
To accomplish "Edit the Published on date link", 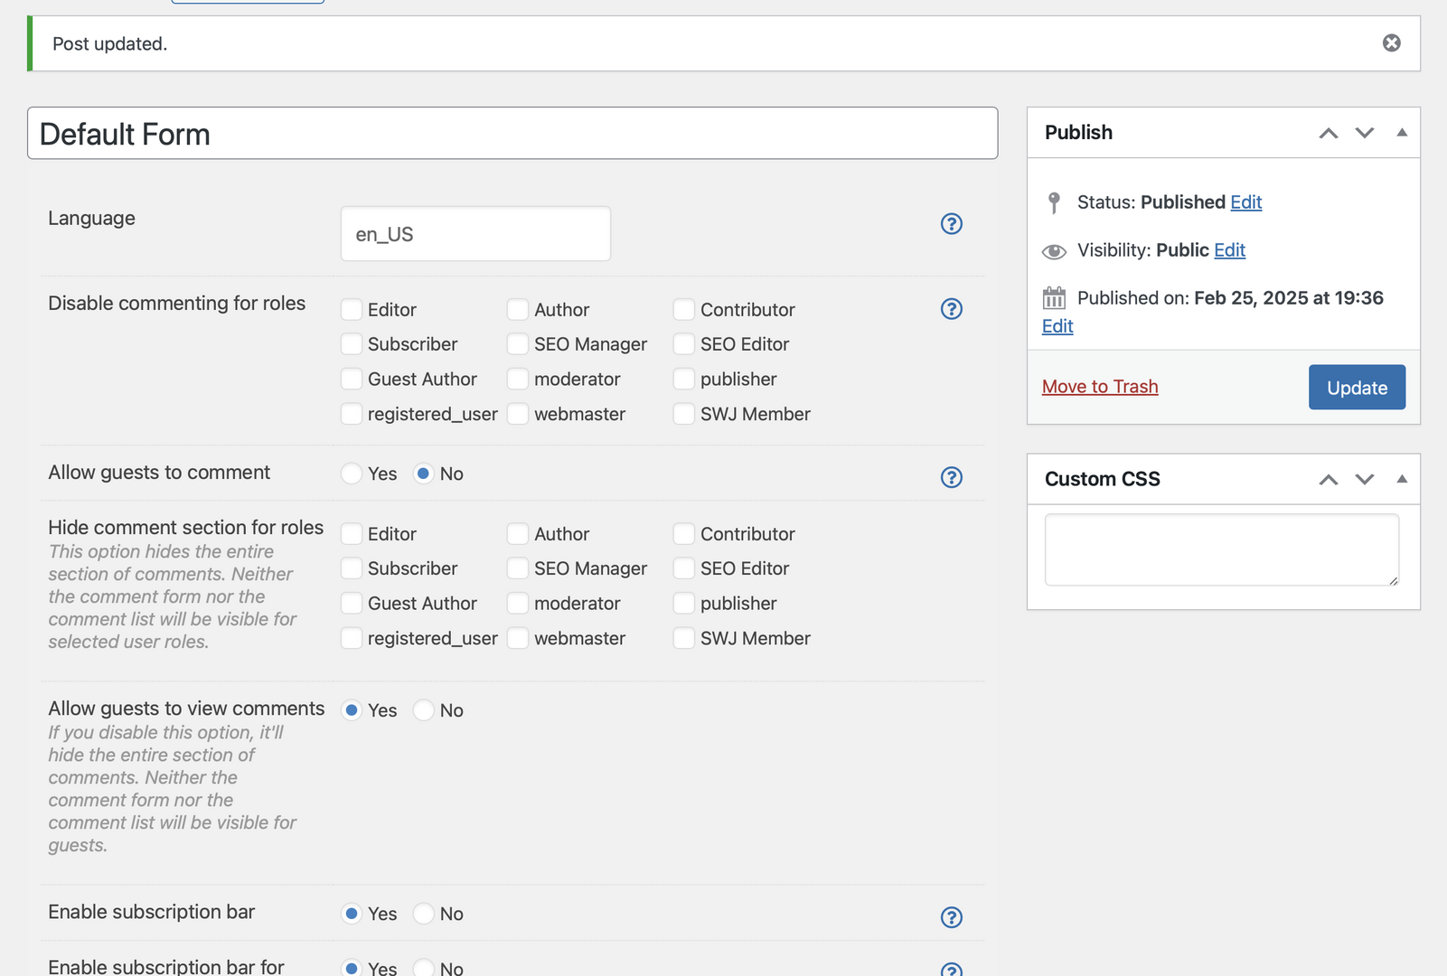I will tap(1057, 326).
